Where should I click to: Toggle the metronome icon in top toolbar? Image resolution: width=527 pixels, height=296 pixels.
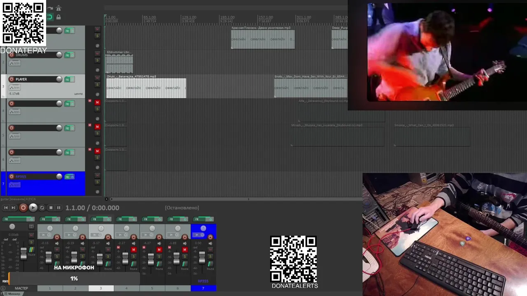pos(58,8)
